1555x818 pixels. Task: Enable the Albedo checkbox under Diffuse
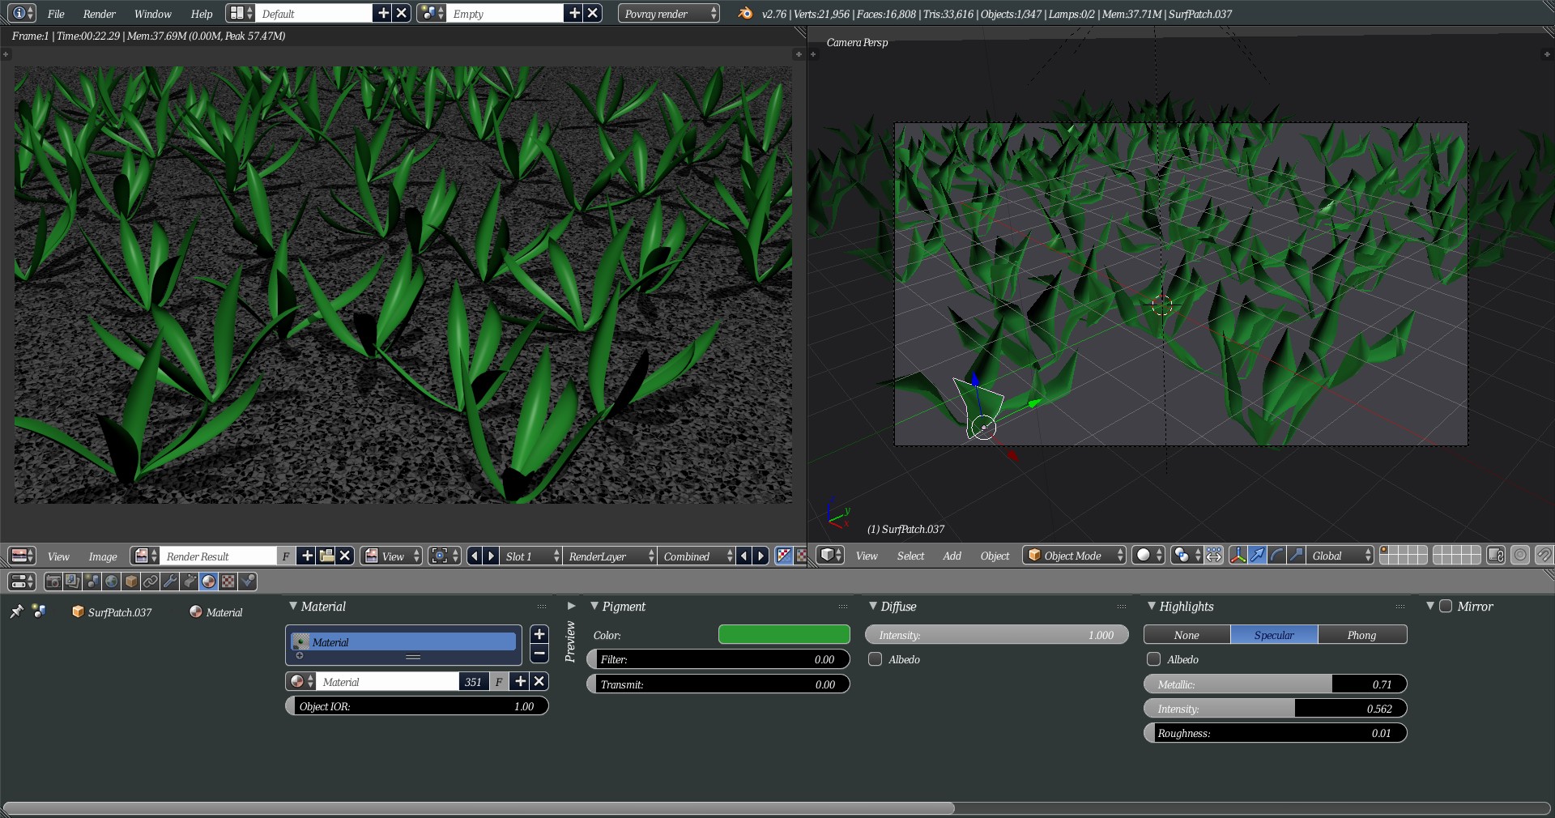pyautogui.click(x=875, y=659)
